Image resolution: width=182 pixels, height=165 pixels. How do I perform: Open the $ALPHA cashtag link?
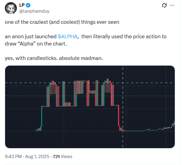click(x=68, y=36)
